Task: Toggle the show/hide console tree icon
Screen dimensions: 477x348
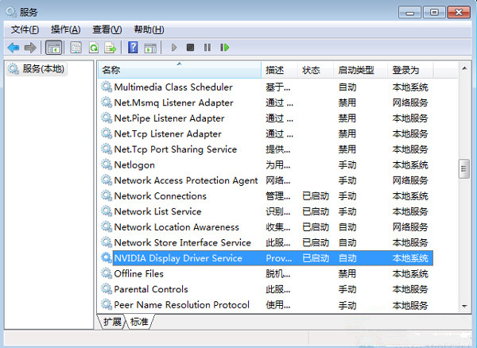Action: [54, 48]
